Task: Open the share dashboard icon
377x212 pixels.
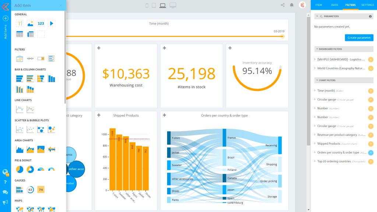Action: point(282,5)
